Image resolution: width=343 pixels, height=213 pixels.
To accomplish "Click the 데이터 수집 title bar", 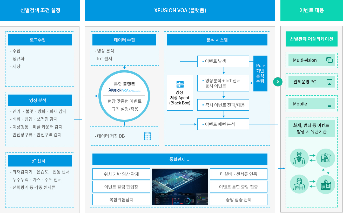I will coord(124,40).
